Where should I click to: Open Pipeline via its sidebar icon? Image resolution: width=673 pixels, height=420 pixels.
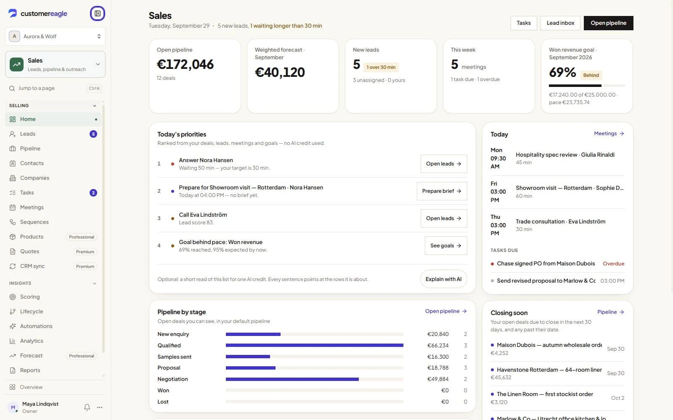[13, 149]
